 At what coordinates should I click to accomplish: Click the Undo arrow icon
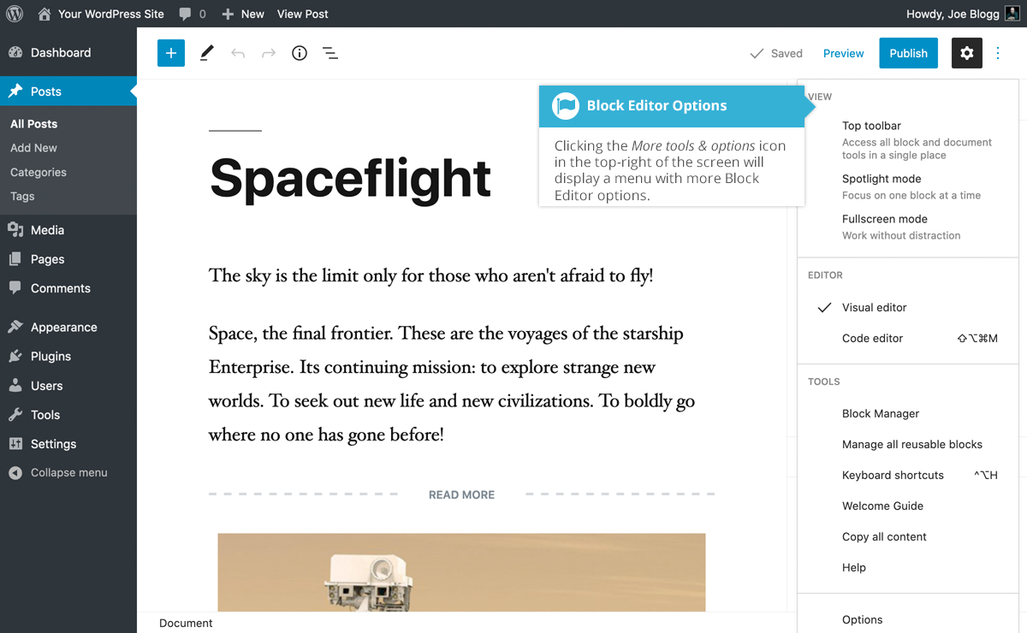[x=238, y=53]
